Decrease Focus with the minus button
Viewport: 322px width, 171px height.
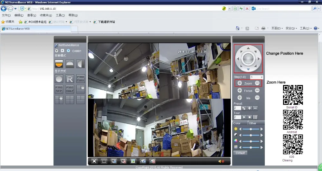pyautogui.click(x=257, y=90)
